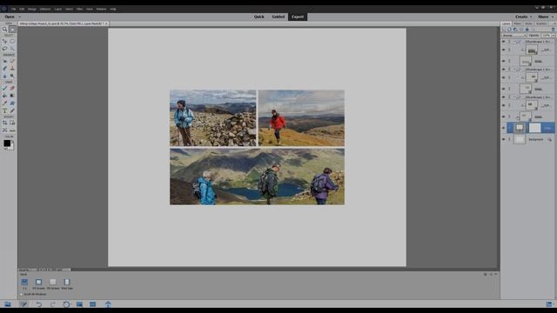Select the Blur tool
The height and width of the screenshot is (313, 557).
[x=4, y=76]
